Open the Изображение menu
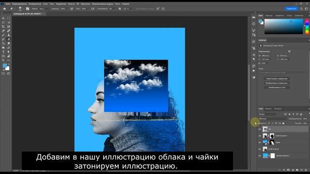Image resolution: width=310 pixels, height=174 pixels. 35,4
